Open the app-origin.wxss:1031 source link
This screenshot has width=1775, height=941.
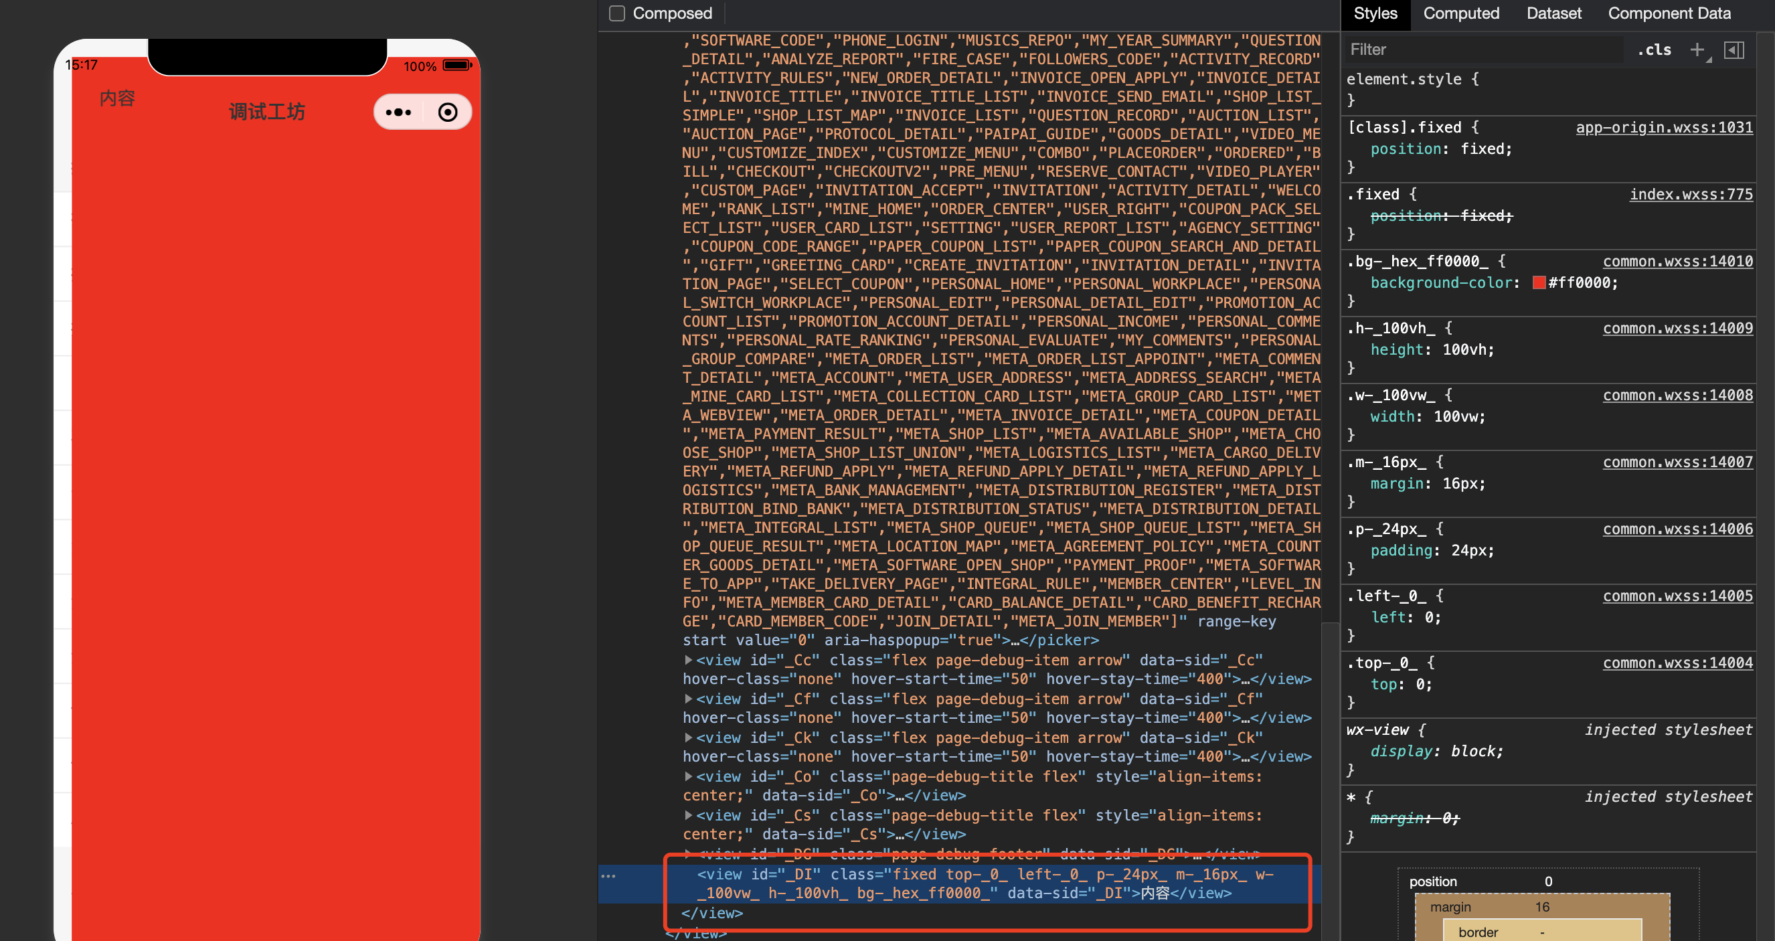tap(1663, 127)
